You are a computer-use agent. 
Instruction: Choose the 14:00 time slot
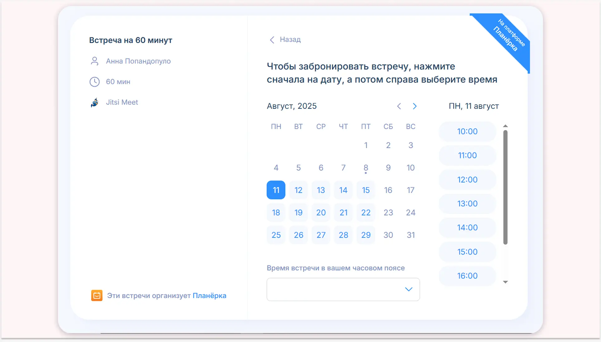pos(467,228)
